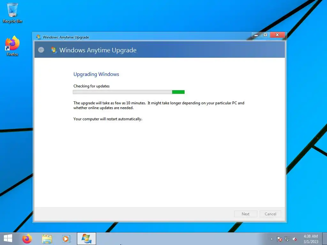Close the Windows Anytime Upgrade window

(x=278, y=35)
